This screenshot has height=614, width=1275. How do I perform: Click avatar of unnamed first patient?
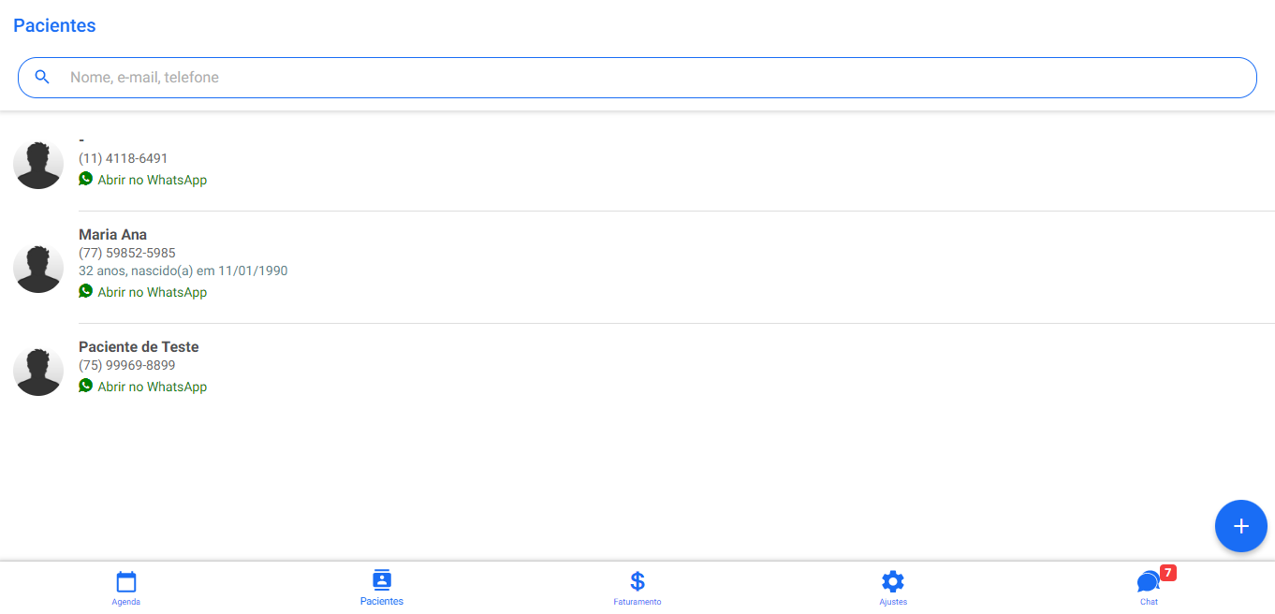[x=38, y=165]
